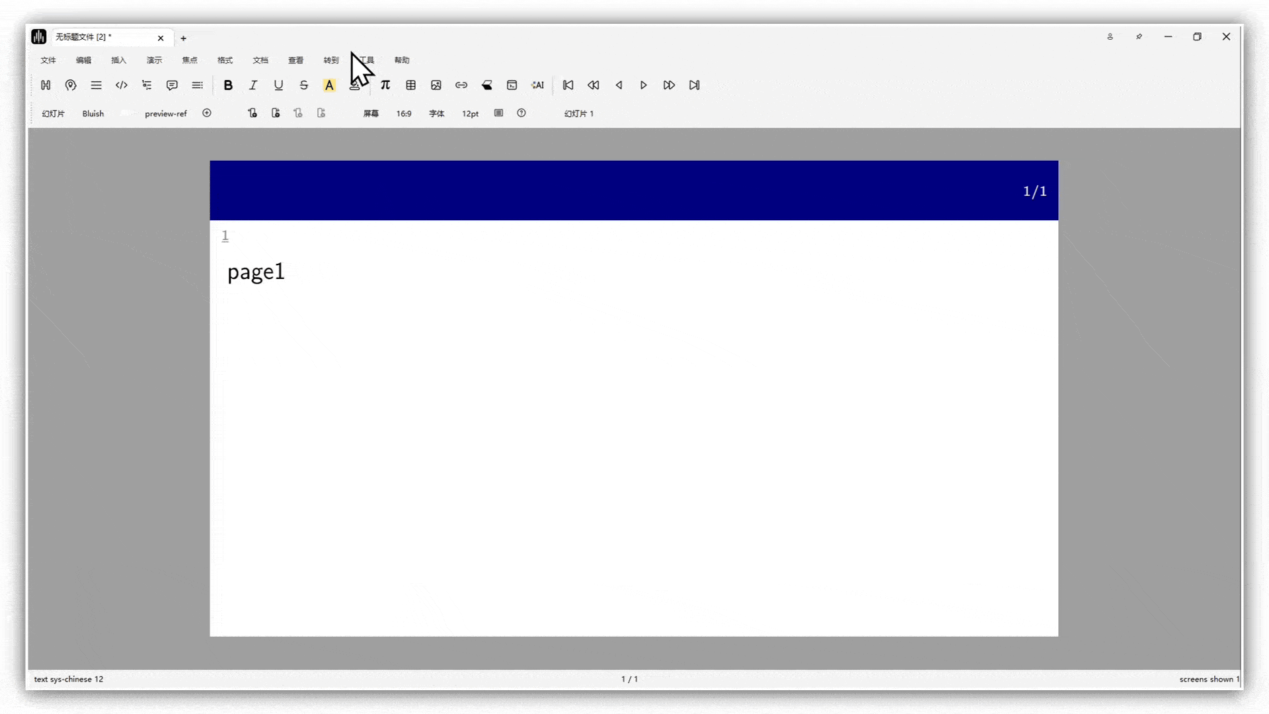Click the preview-ref button
Viewport: 1269px width, 714px height.
[x=166, y=114]
